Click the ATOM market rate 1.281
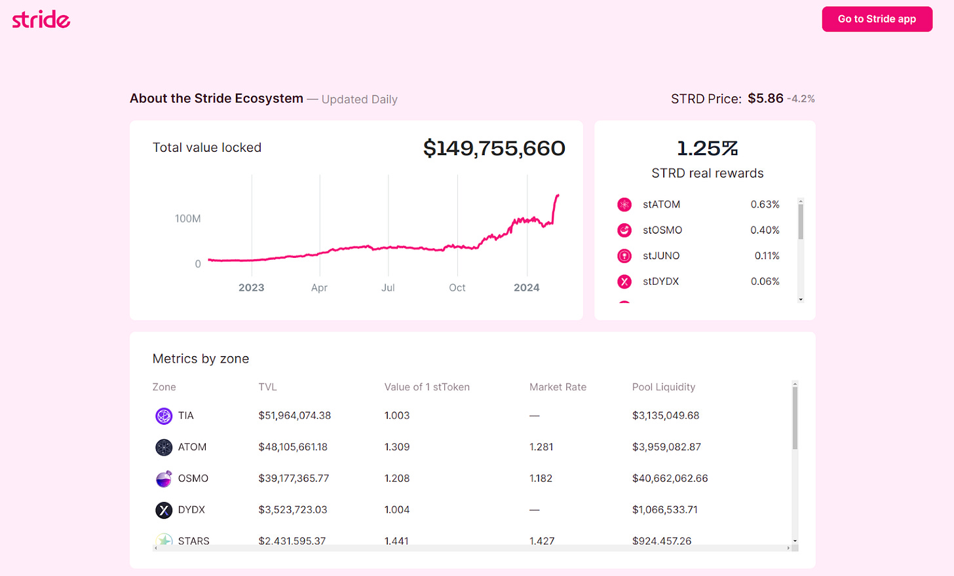 tap(541, 447)
